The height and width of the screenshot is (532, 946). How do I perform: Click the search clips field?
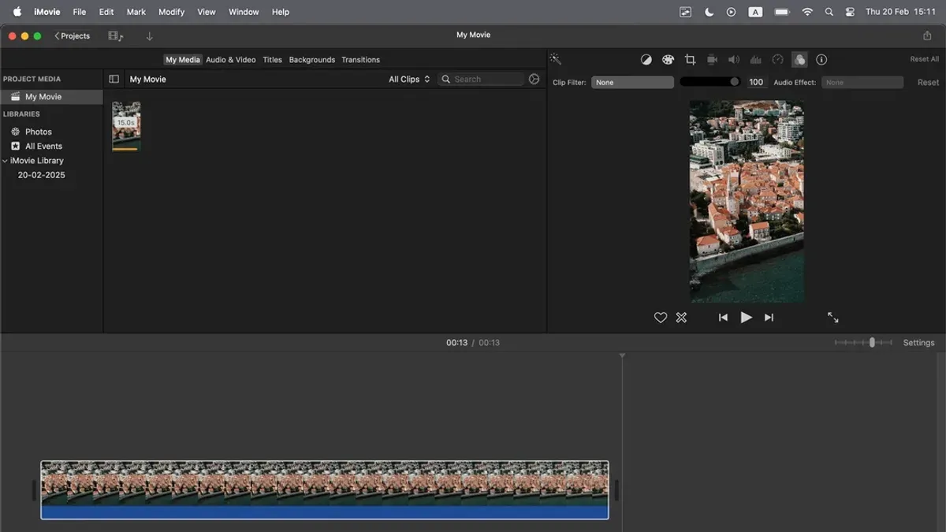point(481,79)
